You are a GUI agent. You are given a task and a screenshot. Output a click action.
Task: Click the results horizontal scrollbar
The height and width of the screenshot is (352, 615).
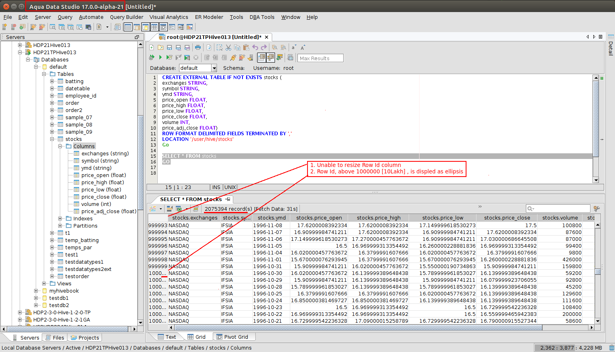coord(361,328)
